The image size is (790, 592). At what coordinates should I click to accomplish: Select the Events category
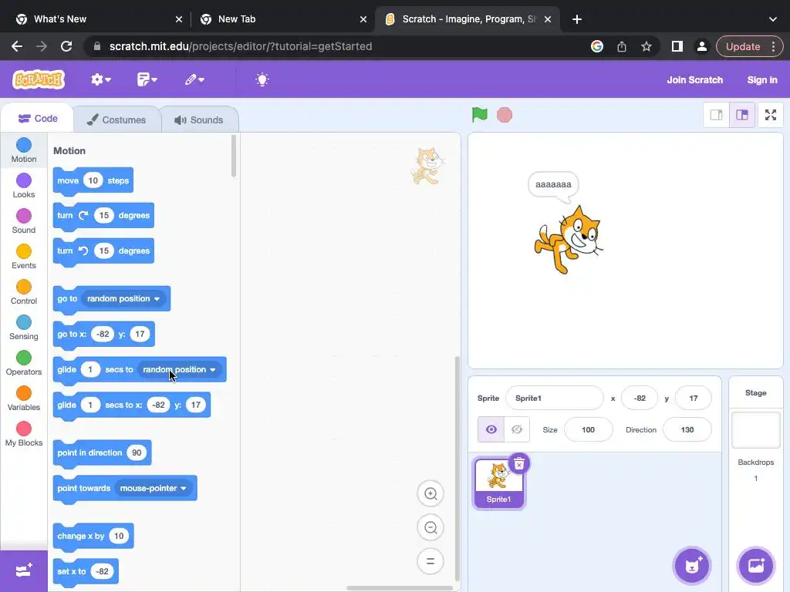point(24,257)
